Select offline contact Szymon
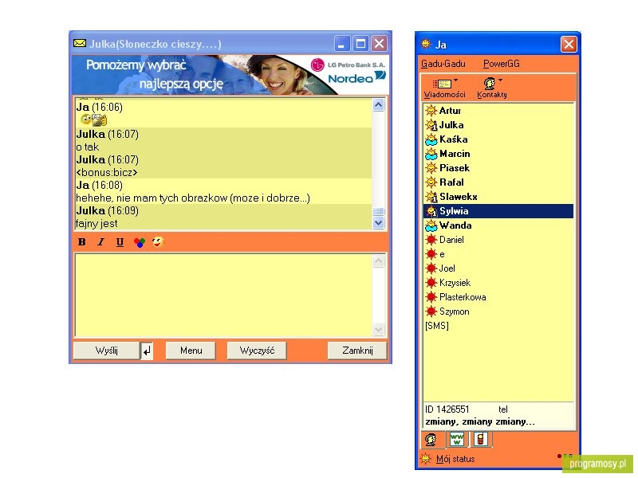Image resolution: width=638 pixels, height=478 pixels. pos(498,311)
